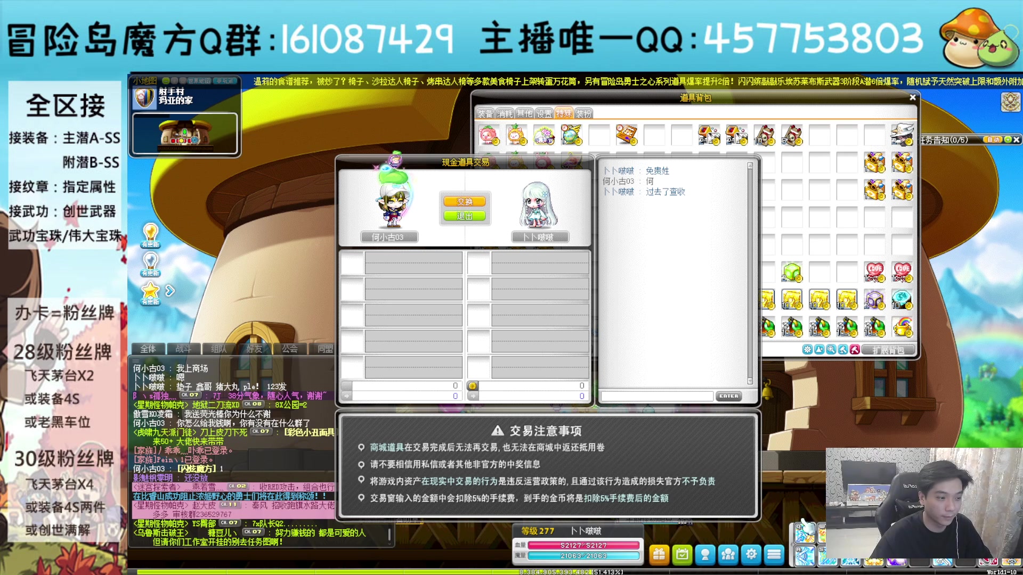Click the white lightbulb notification icon
Image resolution: width=1023 pixels, height=575 pixels.
point(151,264)
